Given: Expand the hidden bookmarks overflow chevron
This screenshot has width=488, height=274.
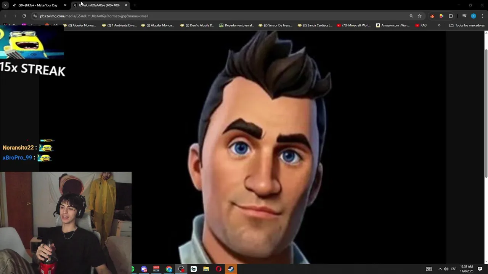Looking at the screenshot, I should tap(439, 25).
